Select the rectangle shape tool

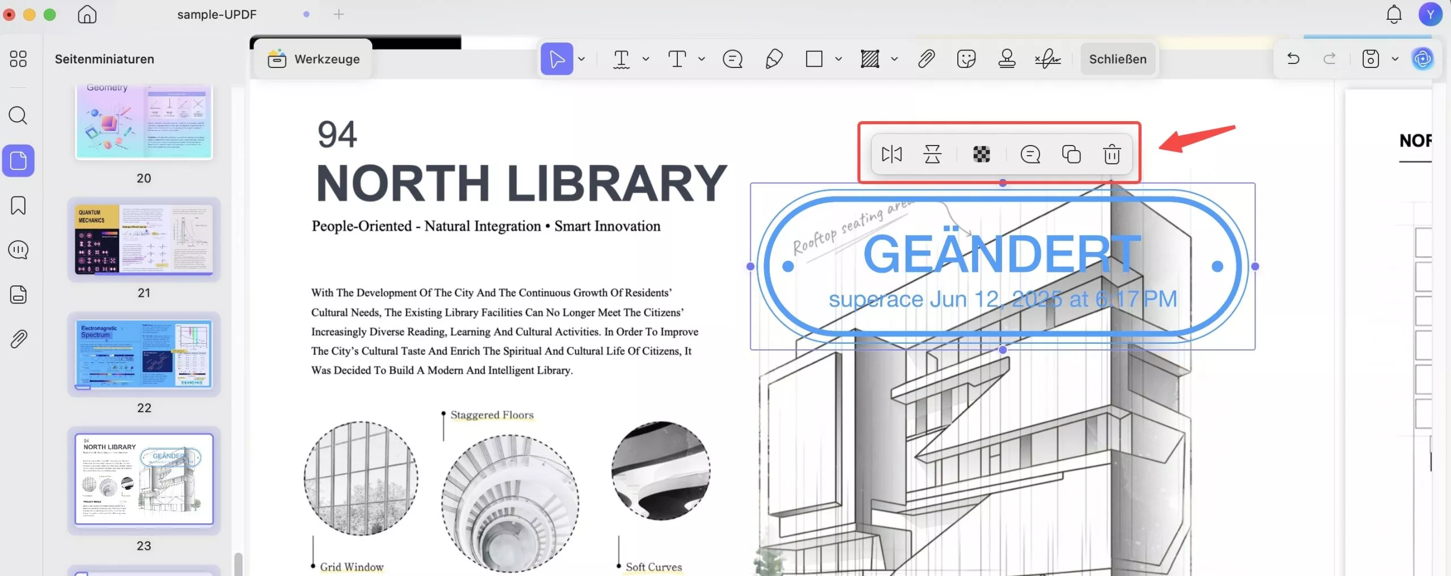coord(814,59)
